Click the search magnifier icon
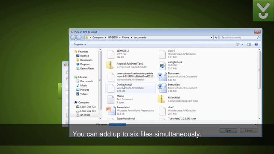 tap(258, 37)
